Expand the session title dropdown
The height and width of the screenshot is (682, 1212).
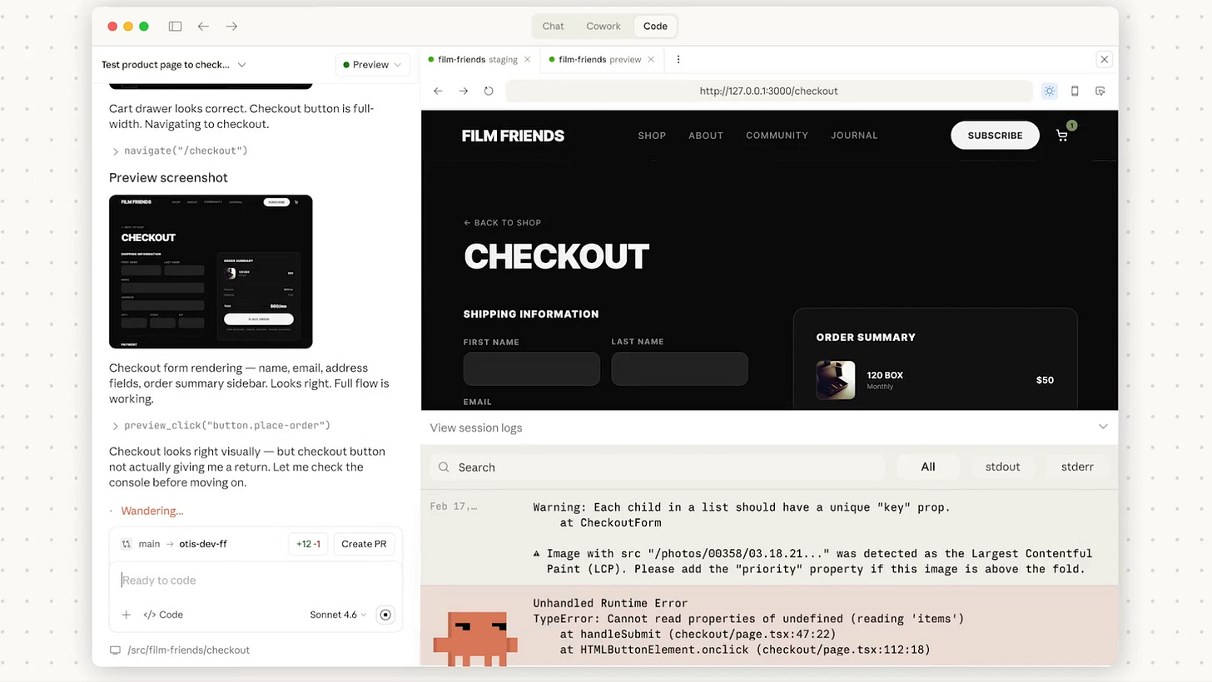click(x=241, y=65)
